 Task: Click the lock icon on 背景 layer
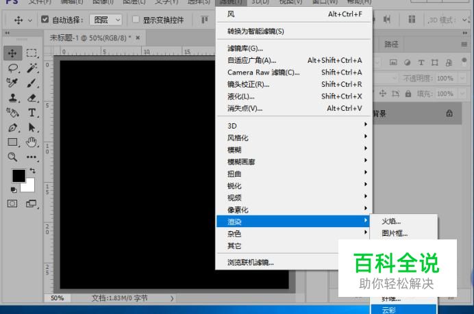(449, 114)
